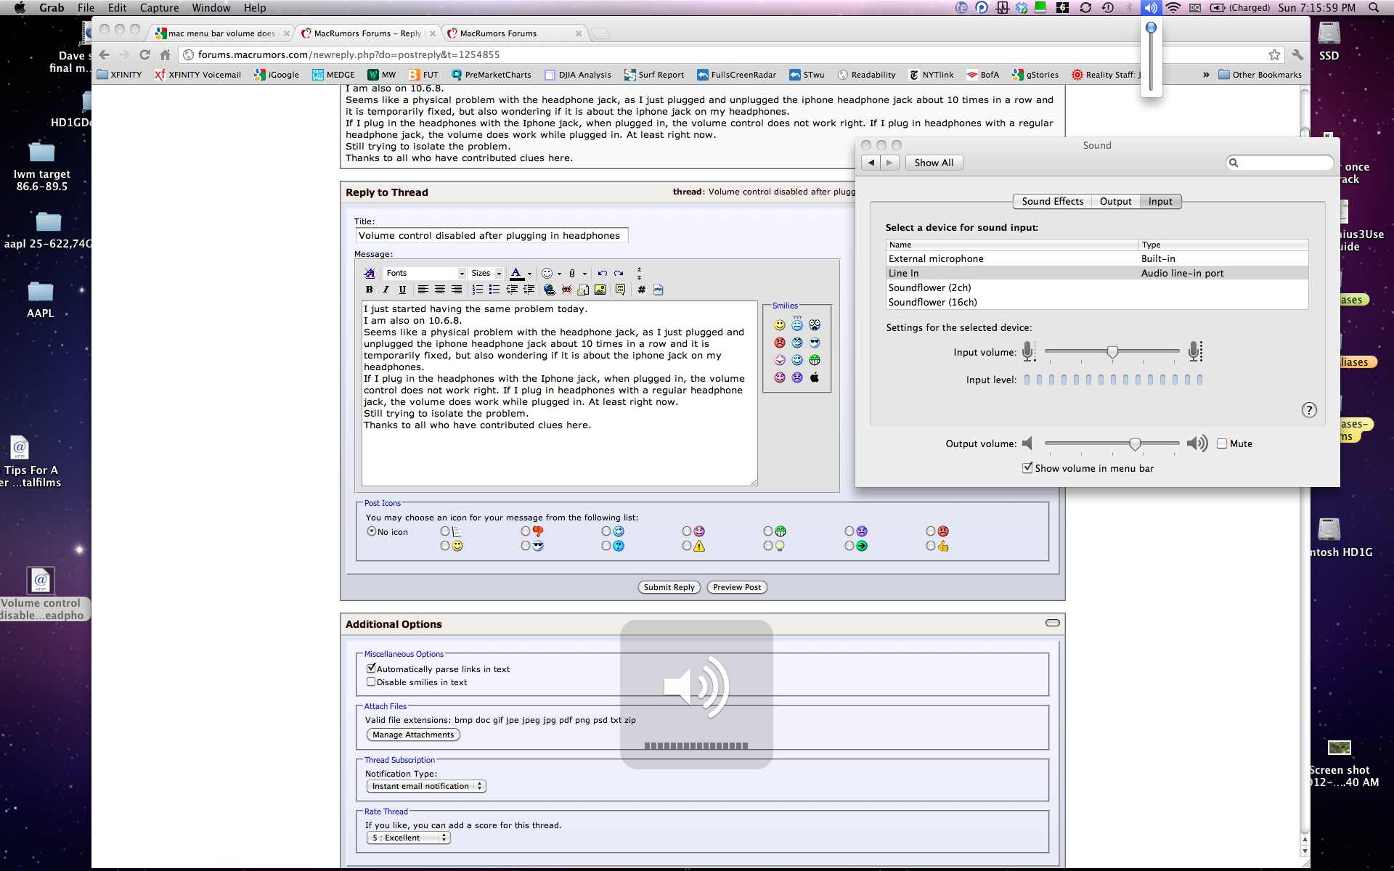Apply italic formatting in the reply editor
This screenshot has width=1394, height=871.
(x=386, y=290)
